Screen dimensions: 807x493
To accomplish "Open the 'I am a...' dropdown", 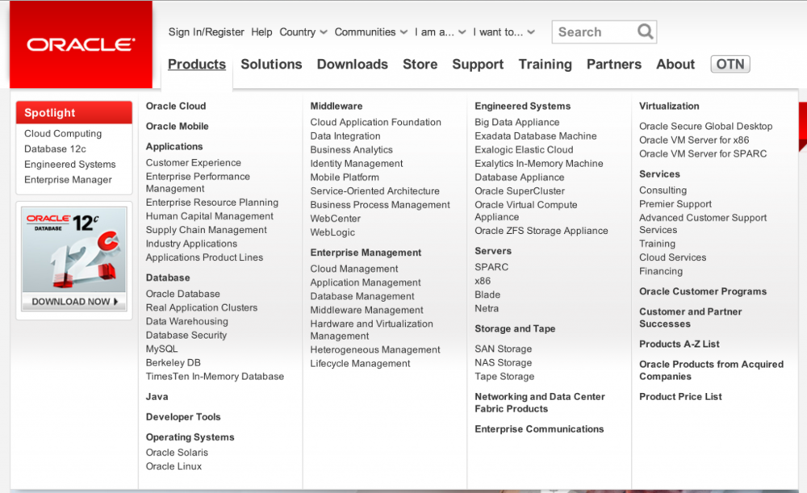I will [x=440, y=32].
